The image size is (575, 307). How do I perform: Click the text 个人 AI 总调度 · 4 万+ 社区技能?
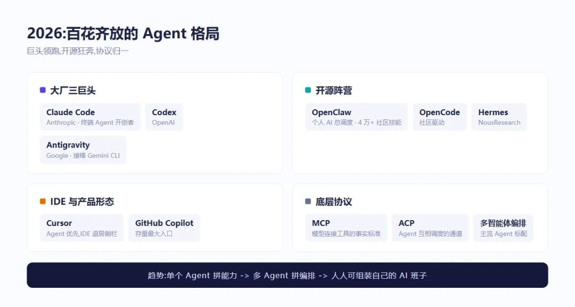(356, 123)
